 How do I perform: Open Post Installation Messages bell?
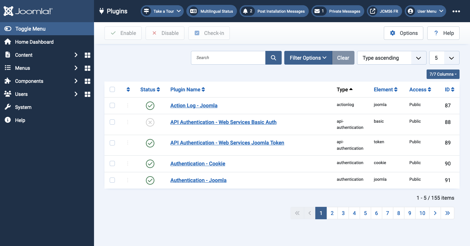(x=274, y=11)
